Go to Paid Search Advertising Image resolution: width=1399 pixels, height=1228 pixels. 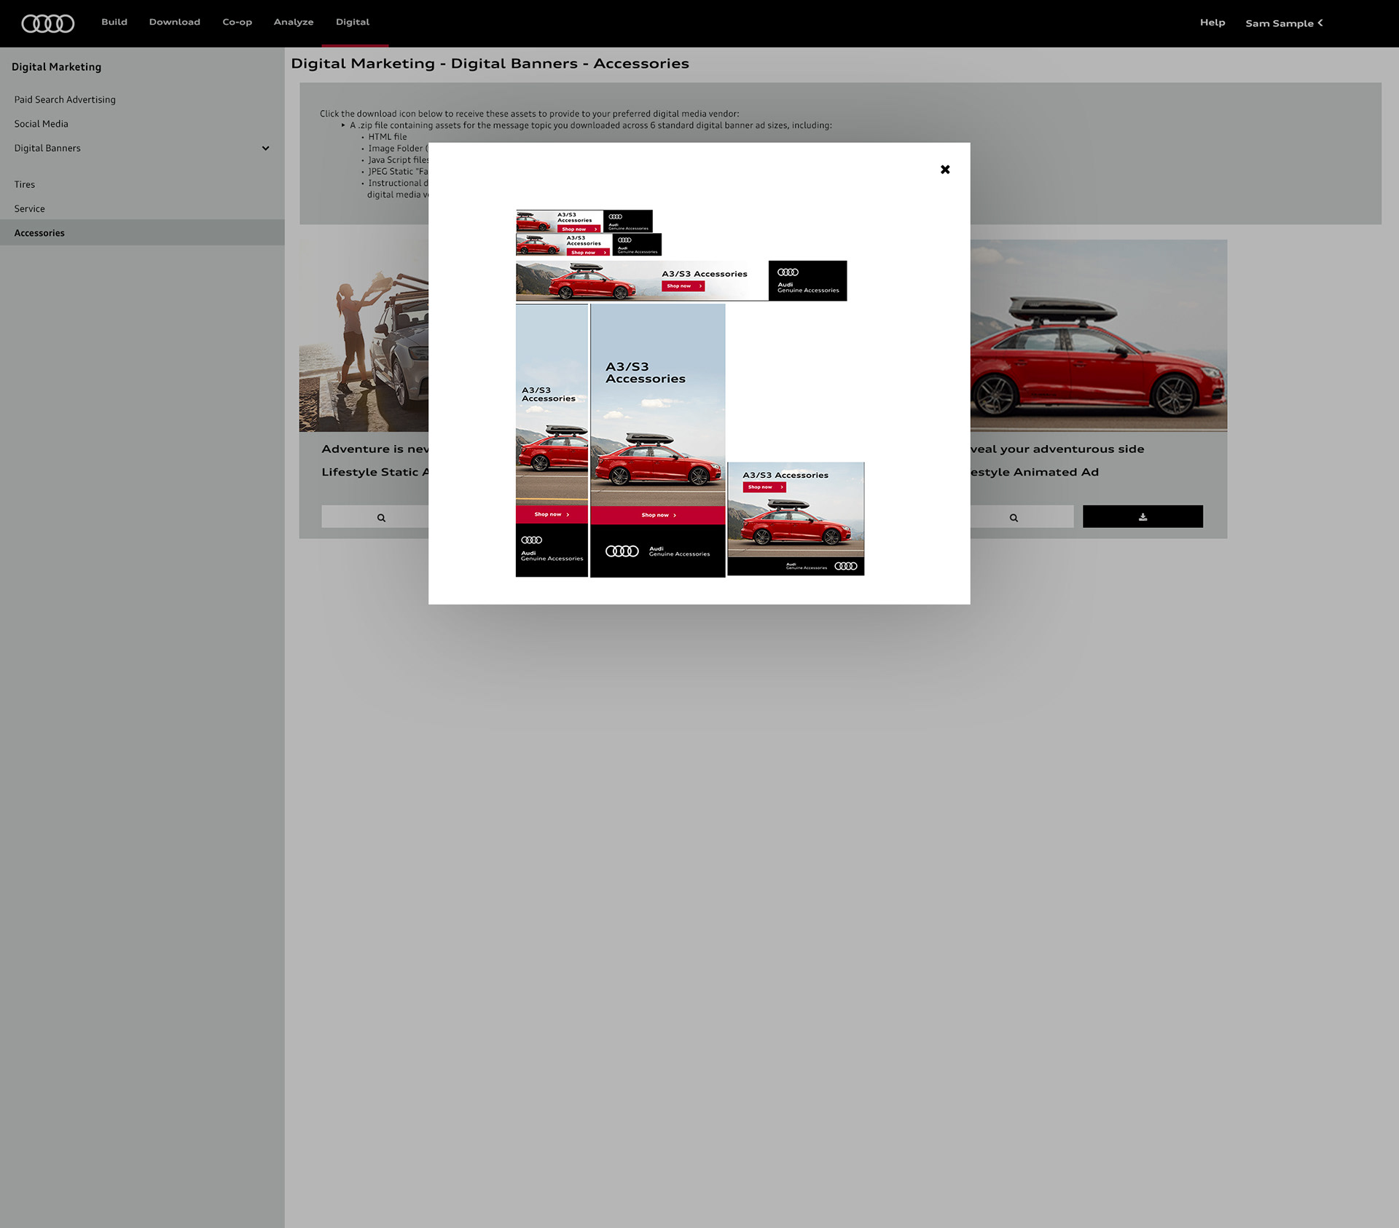65,100
